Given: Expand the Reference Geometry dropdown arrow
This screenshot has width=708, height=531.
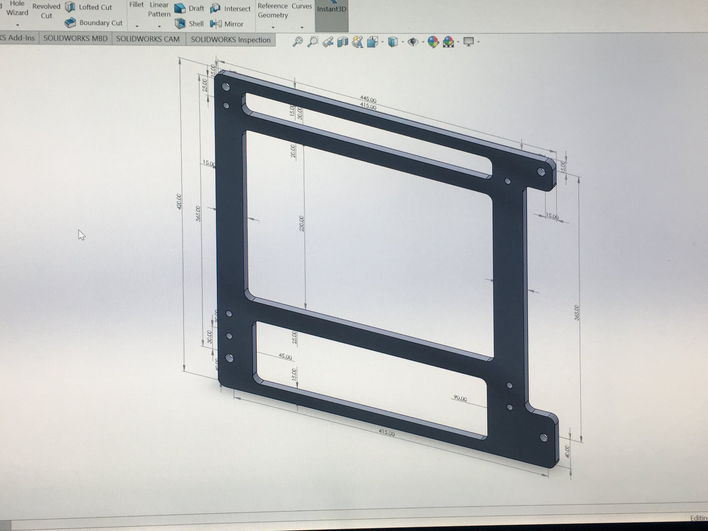Looking at the screenshot, I should [x=273, y=27].
